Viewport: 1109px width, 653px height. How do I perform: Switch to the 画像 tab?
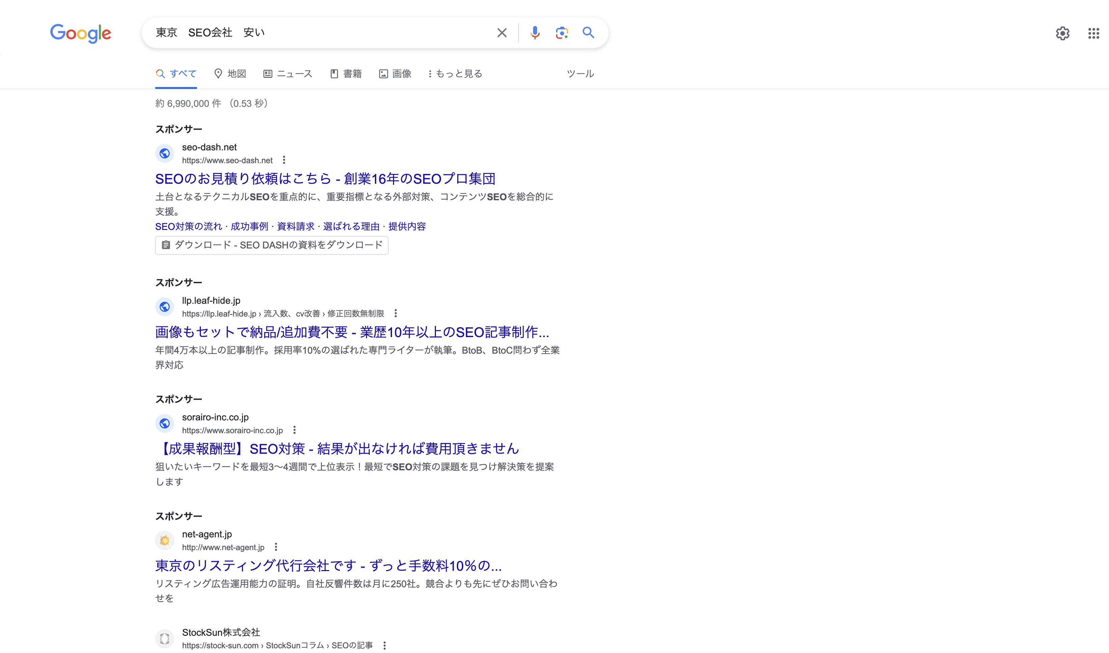pyautogui.click(x=395, y=74)
